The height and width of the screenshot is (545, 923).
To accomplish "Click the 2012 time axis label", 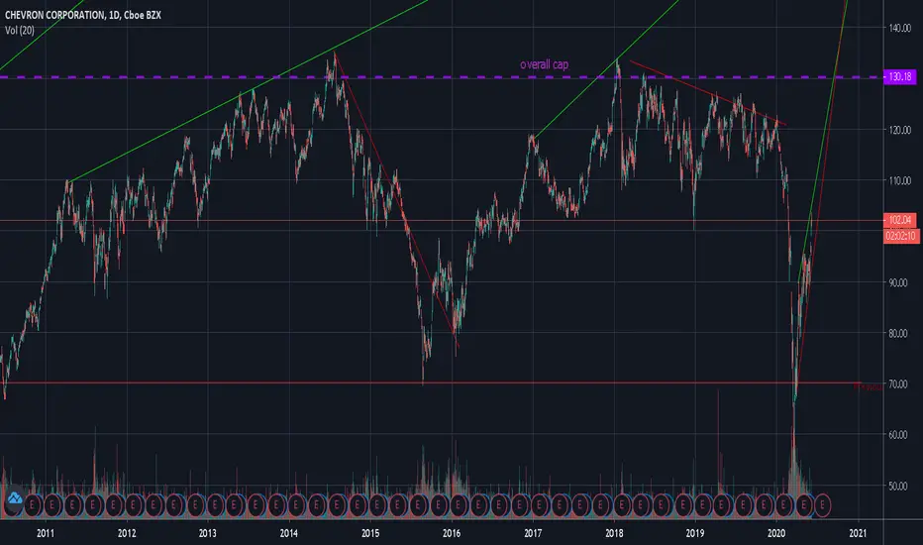I will (x=127, y=533).
